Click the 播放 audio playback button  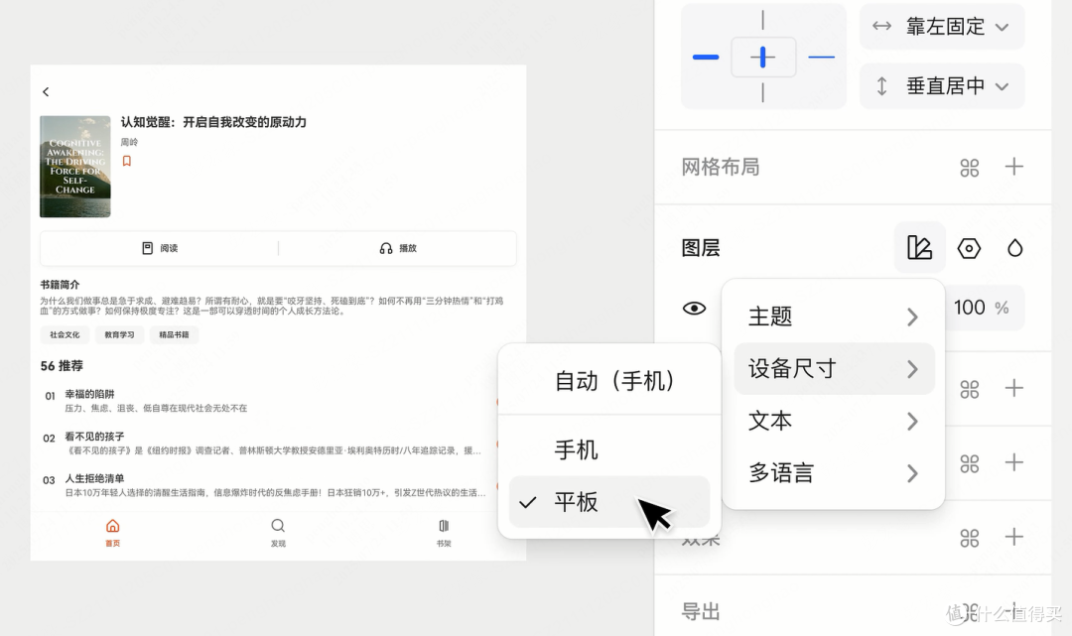[x=398, y=248]
